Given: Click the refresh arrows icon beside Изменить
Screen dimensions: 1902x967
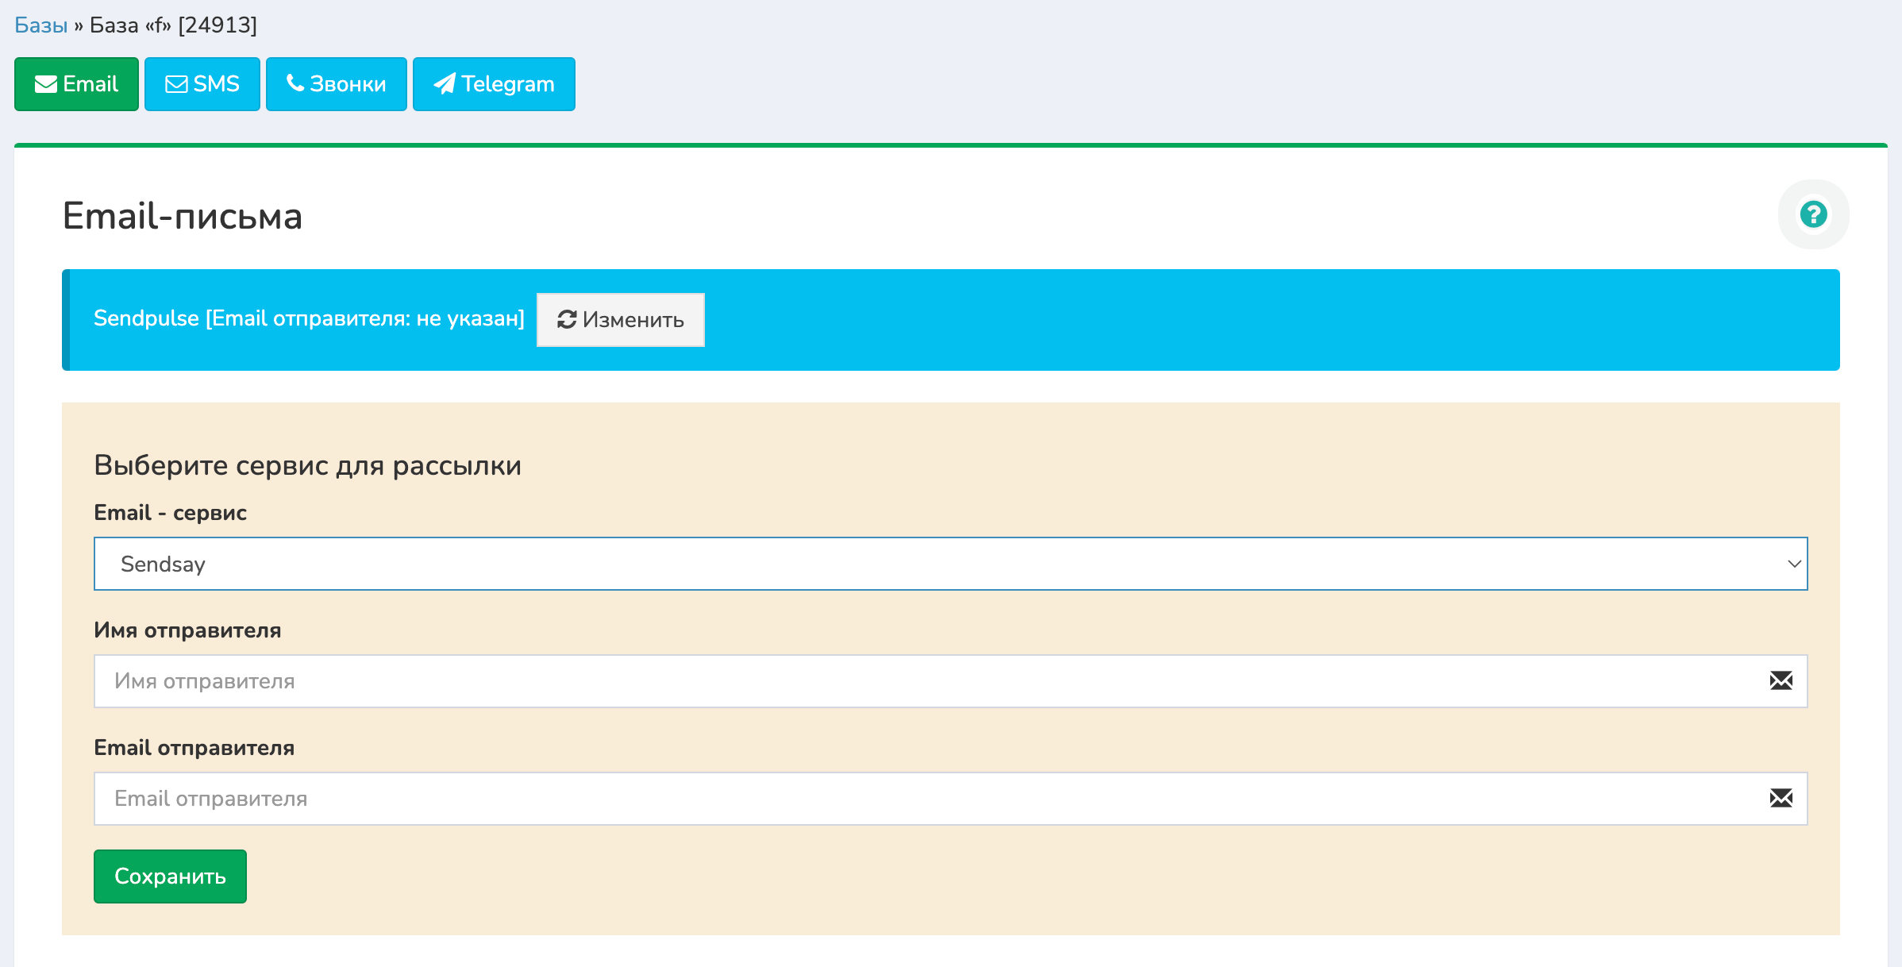Looking at the screenshot, I should tap(567, 319).
